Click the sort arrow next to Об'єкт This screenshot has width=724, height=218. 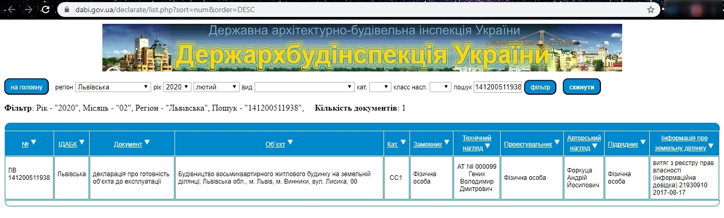(290, 142)
